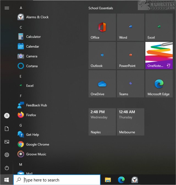The image size is (176, 185).
Task: Select the School Essentials group title
Action: [x=101, y=8]
